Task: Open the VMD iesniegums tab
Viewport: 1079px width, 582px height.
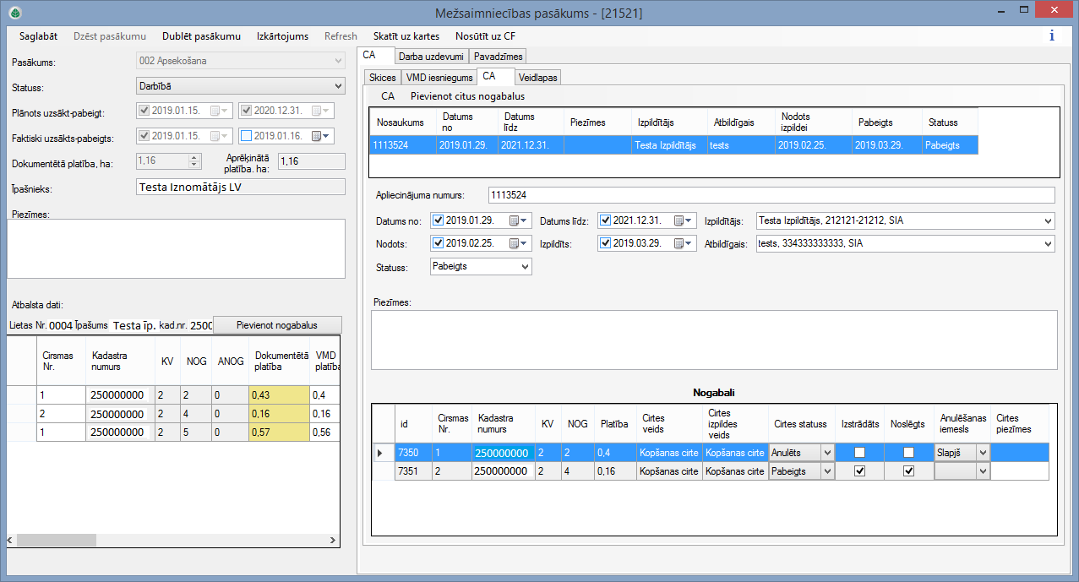Action: click(x=439, y=78)
